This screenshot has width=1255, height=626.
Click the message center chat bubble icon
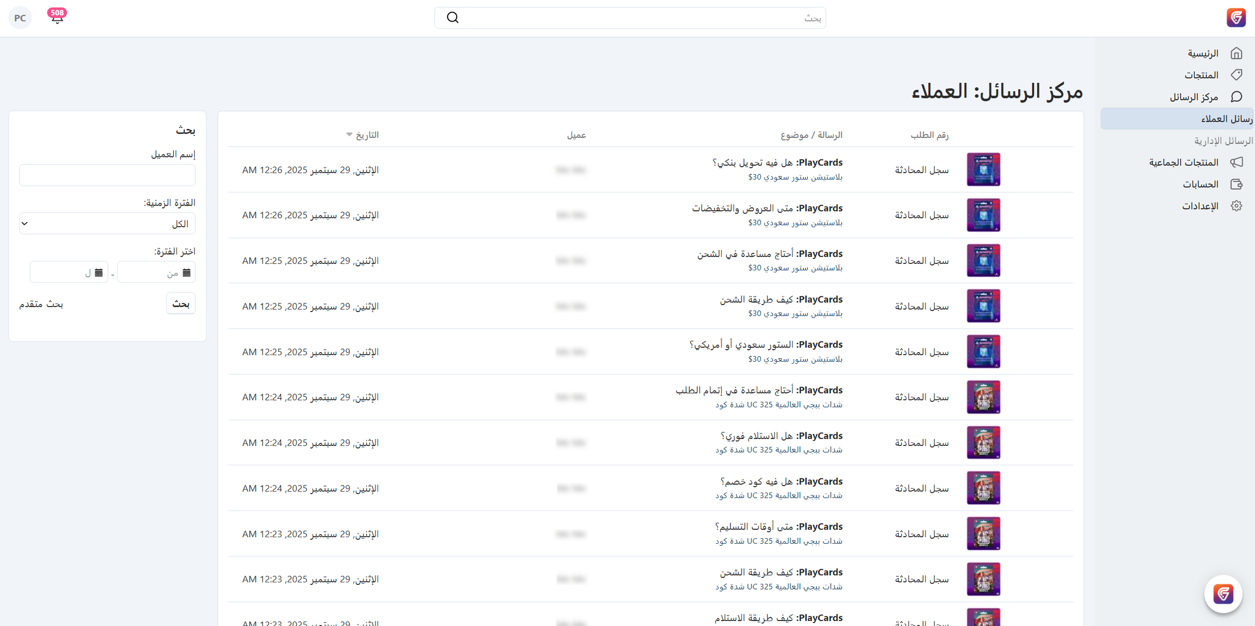[x=1236, y=96]
